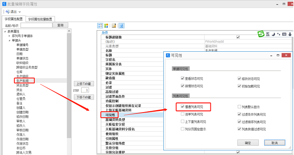The width and height of the screenshot is (294, 155).
Task: Switch to 字段属性批量配置 tab
Action: tap(40, 19)
